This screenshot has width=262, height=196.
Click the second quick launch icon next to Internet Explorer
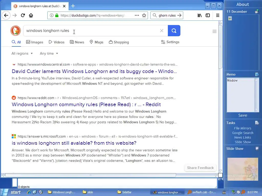(35, 192)
